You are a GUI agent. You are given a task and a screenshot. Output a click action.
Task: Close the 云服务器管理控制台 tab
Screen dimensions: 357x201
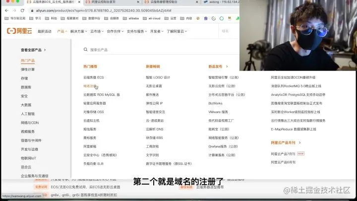[x=197, y=2]
